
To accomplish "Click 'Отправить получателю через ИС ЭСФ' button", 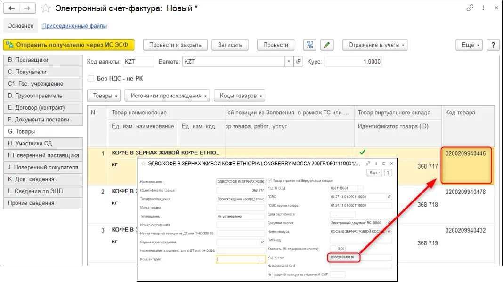I will 69,45.
